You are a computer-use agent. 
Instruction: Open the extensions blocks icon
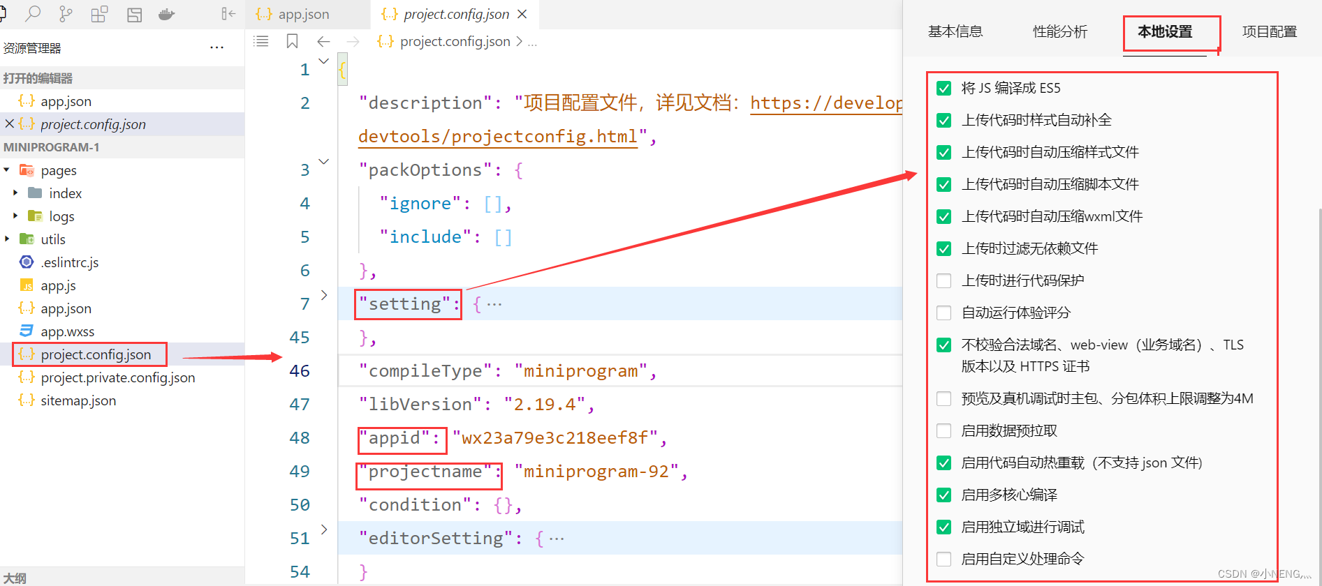(99, 14)
